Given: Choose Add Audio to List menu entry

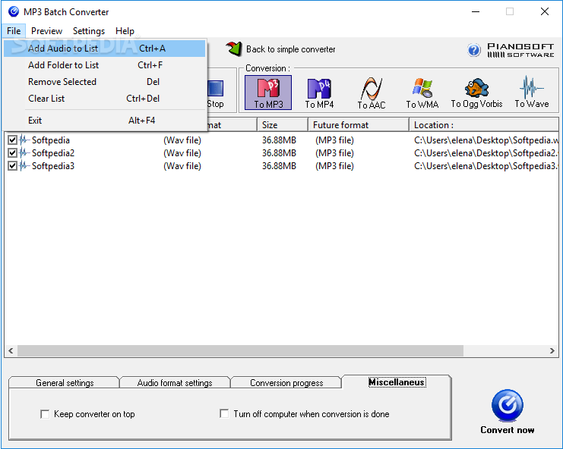Looking at the screenshot, I should [x=105, y=49].
